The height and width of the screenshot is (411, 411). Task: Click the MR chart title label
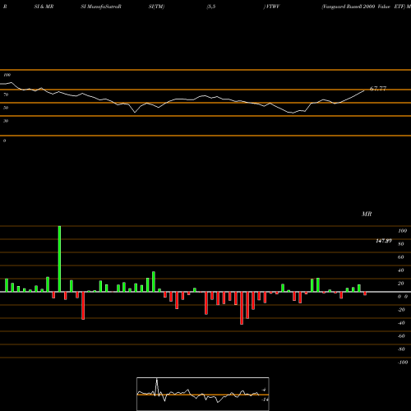367,214
